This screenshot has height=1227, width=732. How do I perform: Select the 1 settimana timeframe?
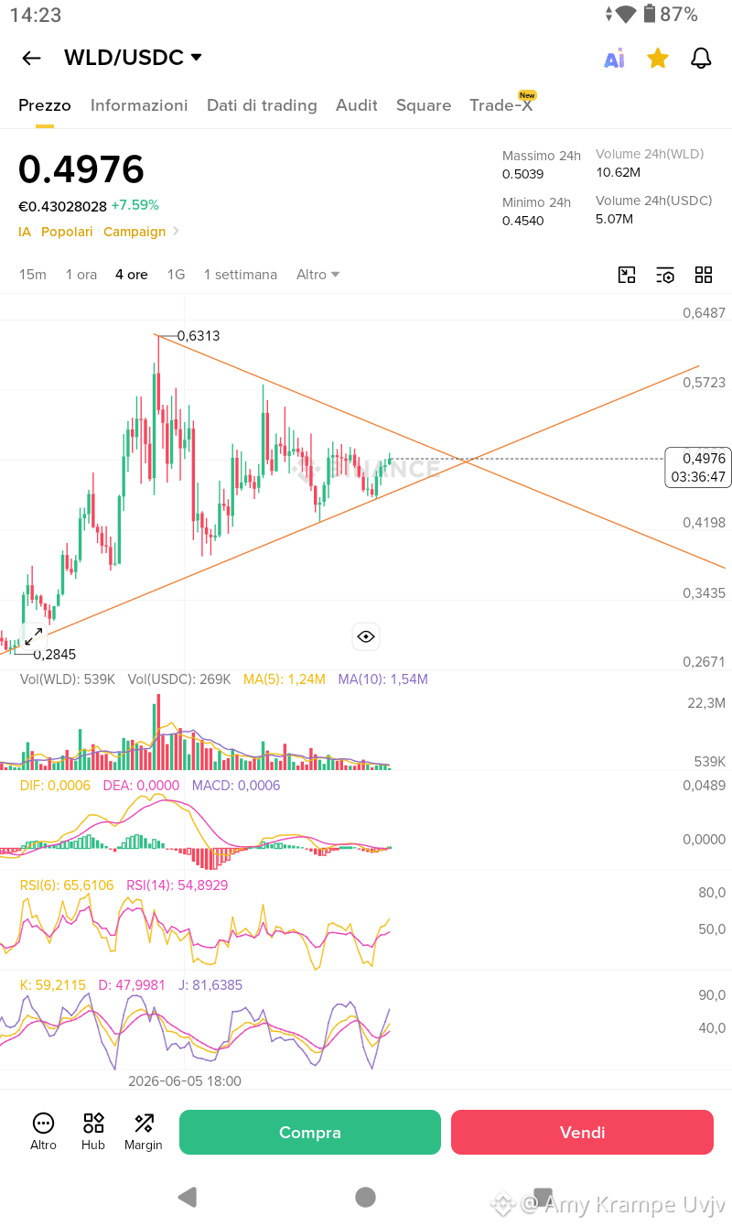pos(241,275)
